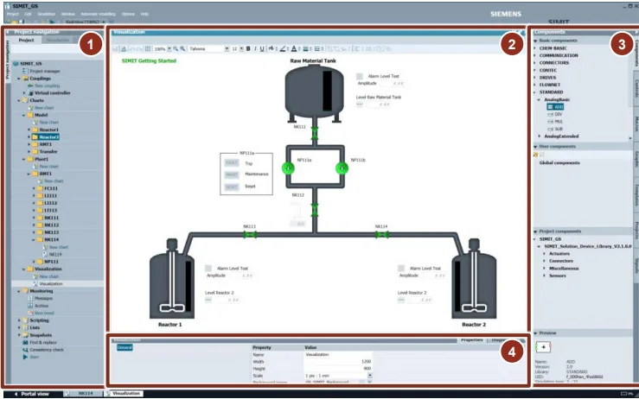Toggle the NP111a Trip switch

tap(232, 163)
